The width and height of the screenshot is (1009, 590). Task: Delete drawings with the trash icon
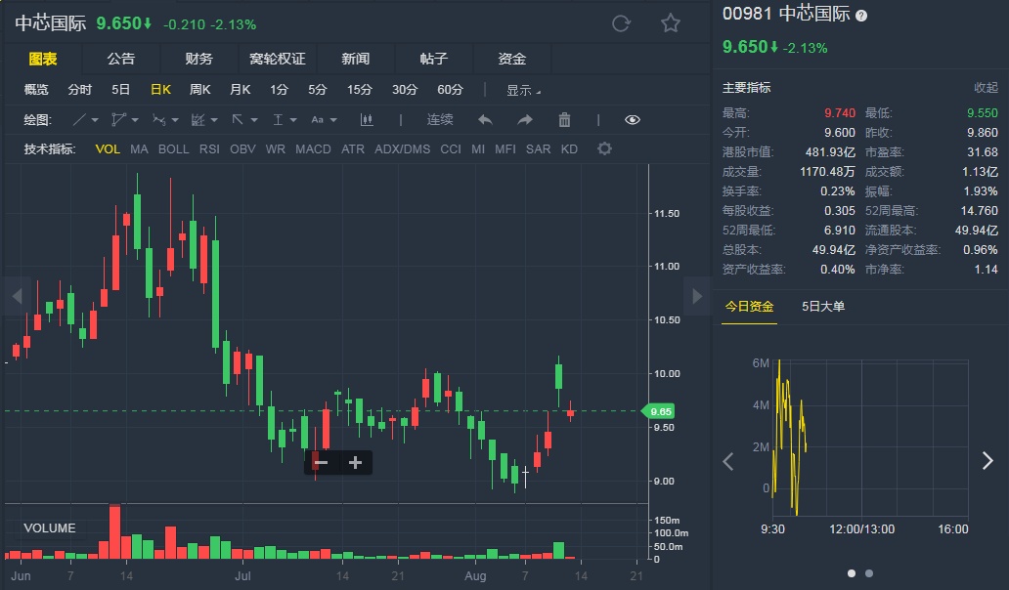[564, 119]
